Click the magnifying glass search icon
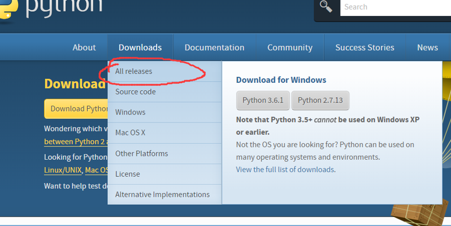The height and width of the screenshot is (226, 451). click(326, 6)
